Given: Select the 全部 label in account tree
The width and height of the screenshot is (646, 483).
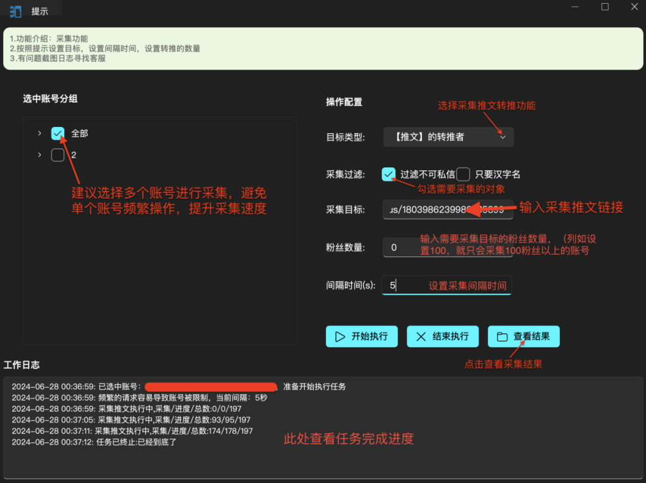Looking at the screenshot, I should 80,133.
